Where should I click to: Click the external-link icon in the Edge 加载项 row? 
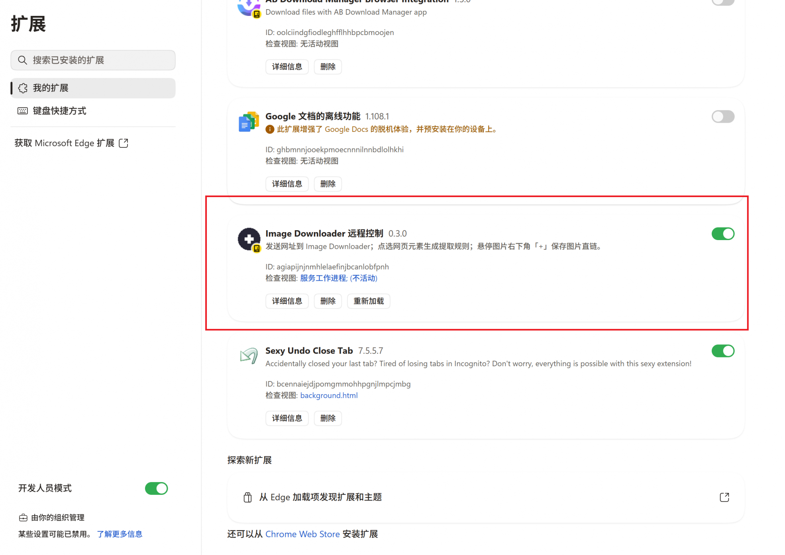point(724,497)
